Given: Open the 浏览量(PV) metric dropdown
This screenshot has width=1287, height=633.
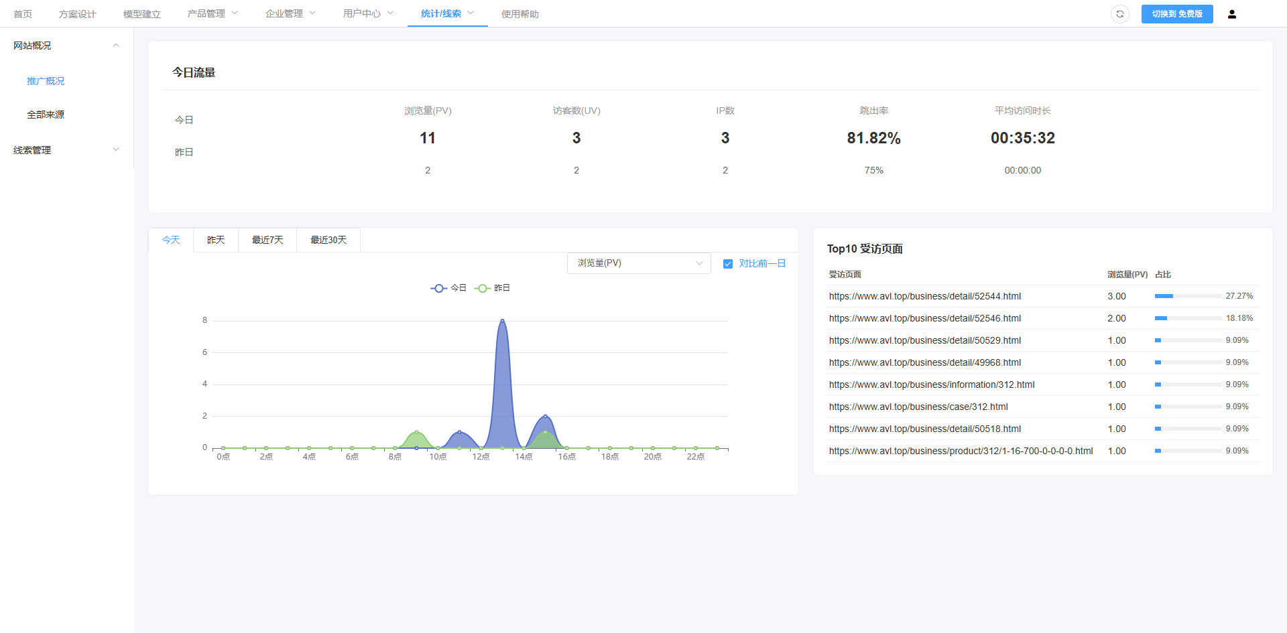Looking at the screenshot, I should (x=639, y=263).
